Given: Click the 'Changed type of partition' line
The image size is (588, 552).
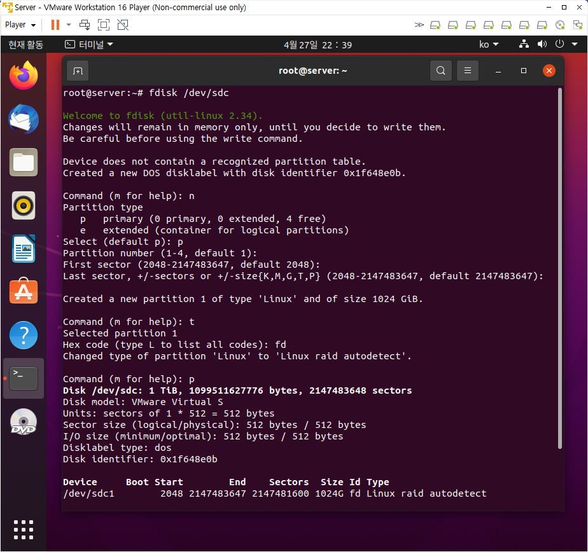Looking at the screenshot, I should [237, 356].
